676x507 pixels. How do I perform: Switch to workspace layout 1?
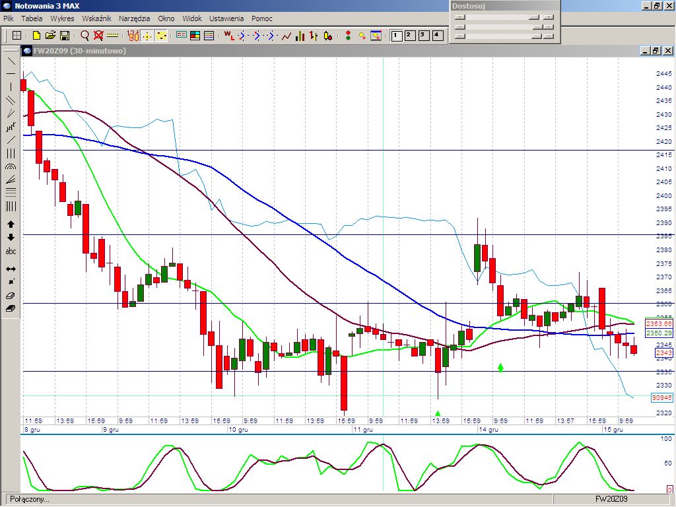click(x=397, y=36)
